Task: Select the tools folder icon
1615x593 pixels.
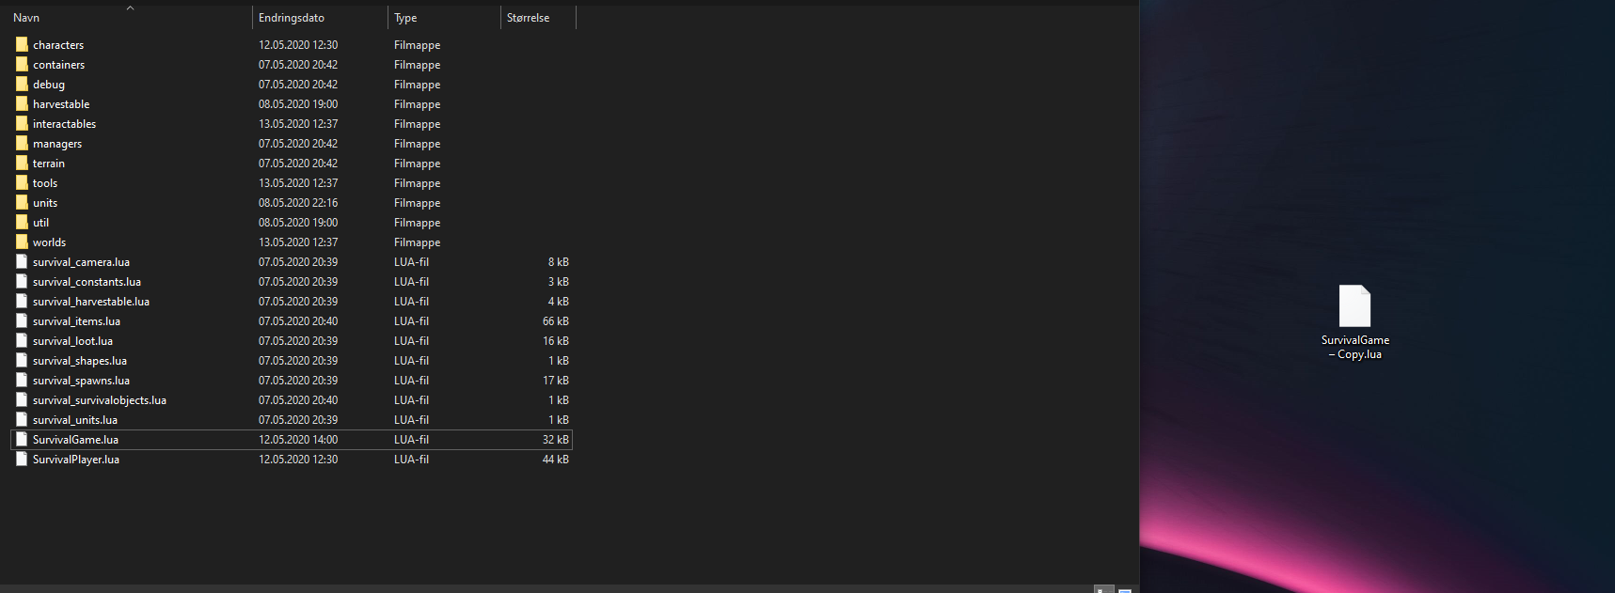Action: [x=22, y=182]
